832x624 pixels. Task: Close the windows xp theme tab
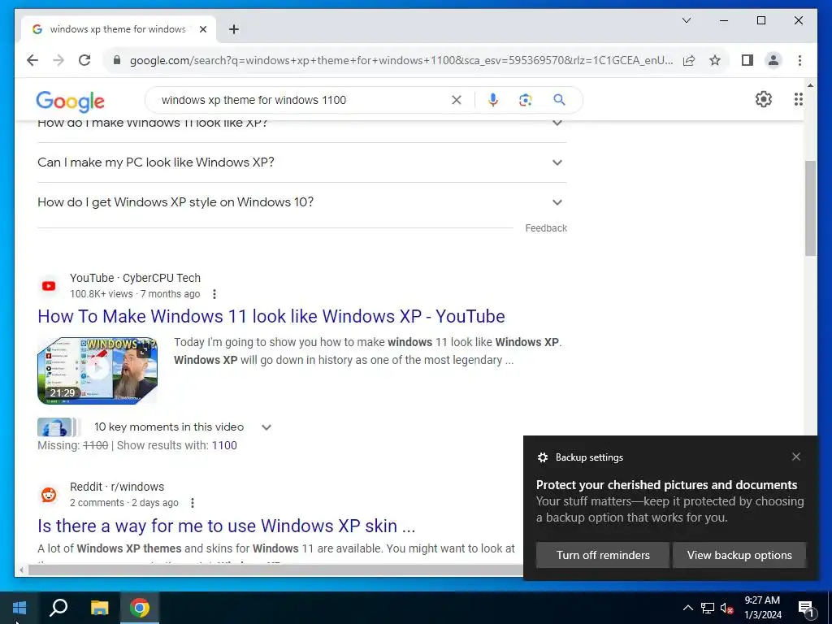202,29
